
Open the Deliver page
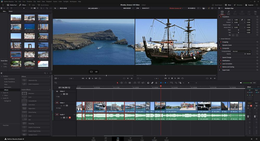pos(167,138)
